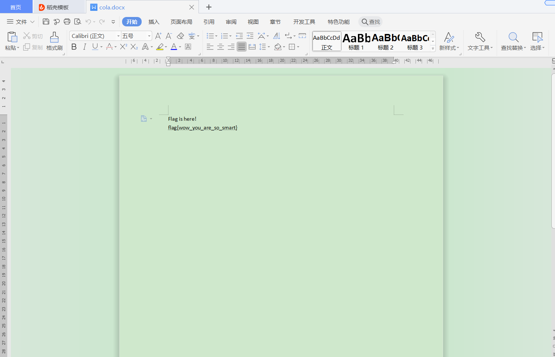Viewport: 555px width, 357px height.
Task: Open the Calibri font name dropdown
Action: (118, 36)
